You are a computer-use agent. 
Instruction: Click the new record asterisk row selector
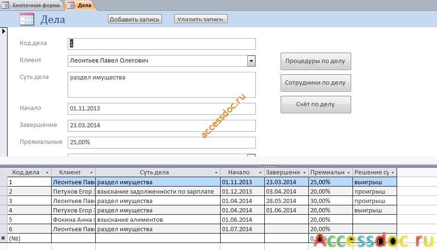point(4,238)
